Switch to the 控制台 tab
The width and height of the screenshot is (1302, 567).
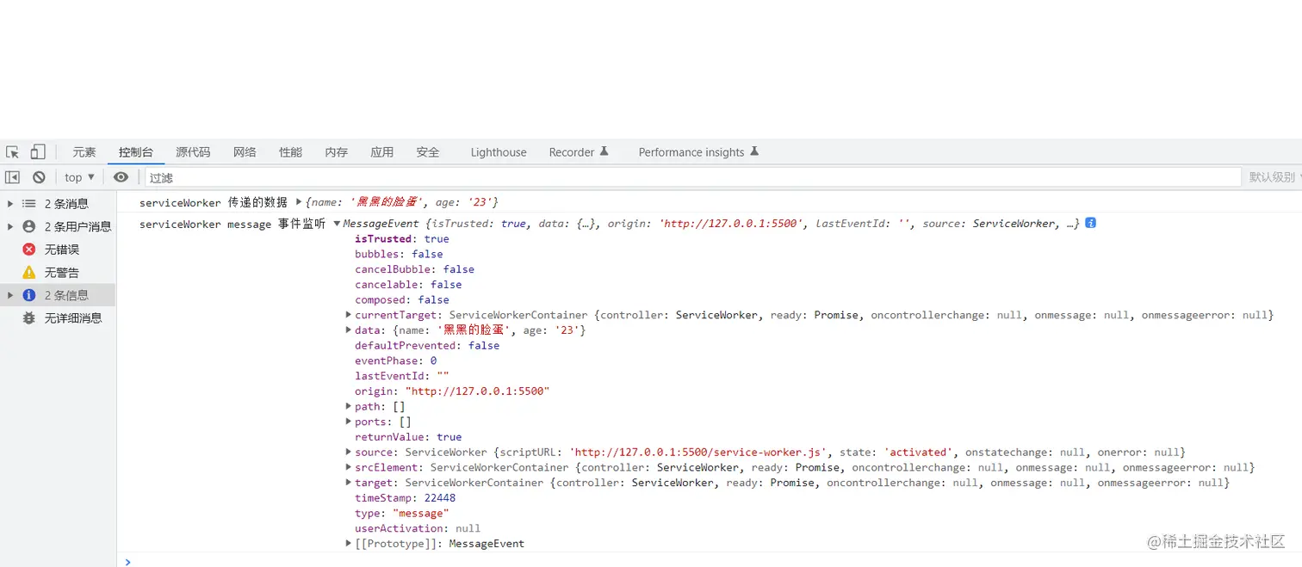pos(136,152)
